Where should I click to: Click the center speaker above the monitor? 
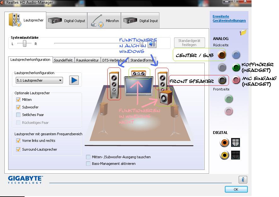pyautogui.click(x=139, y=73)
